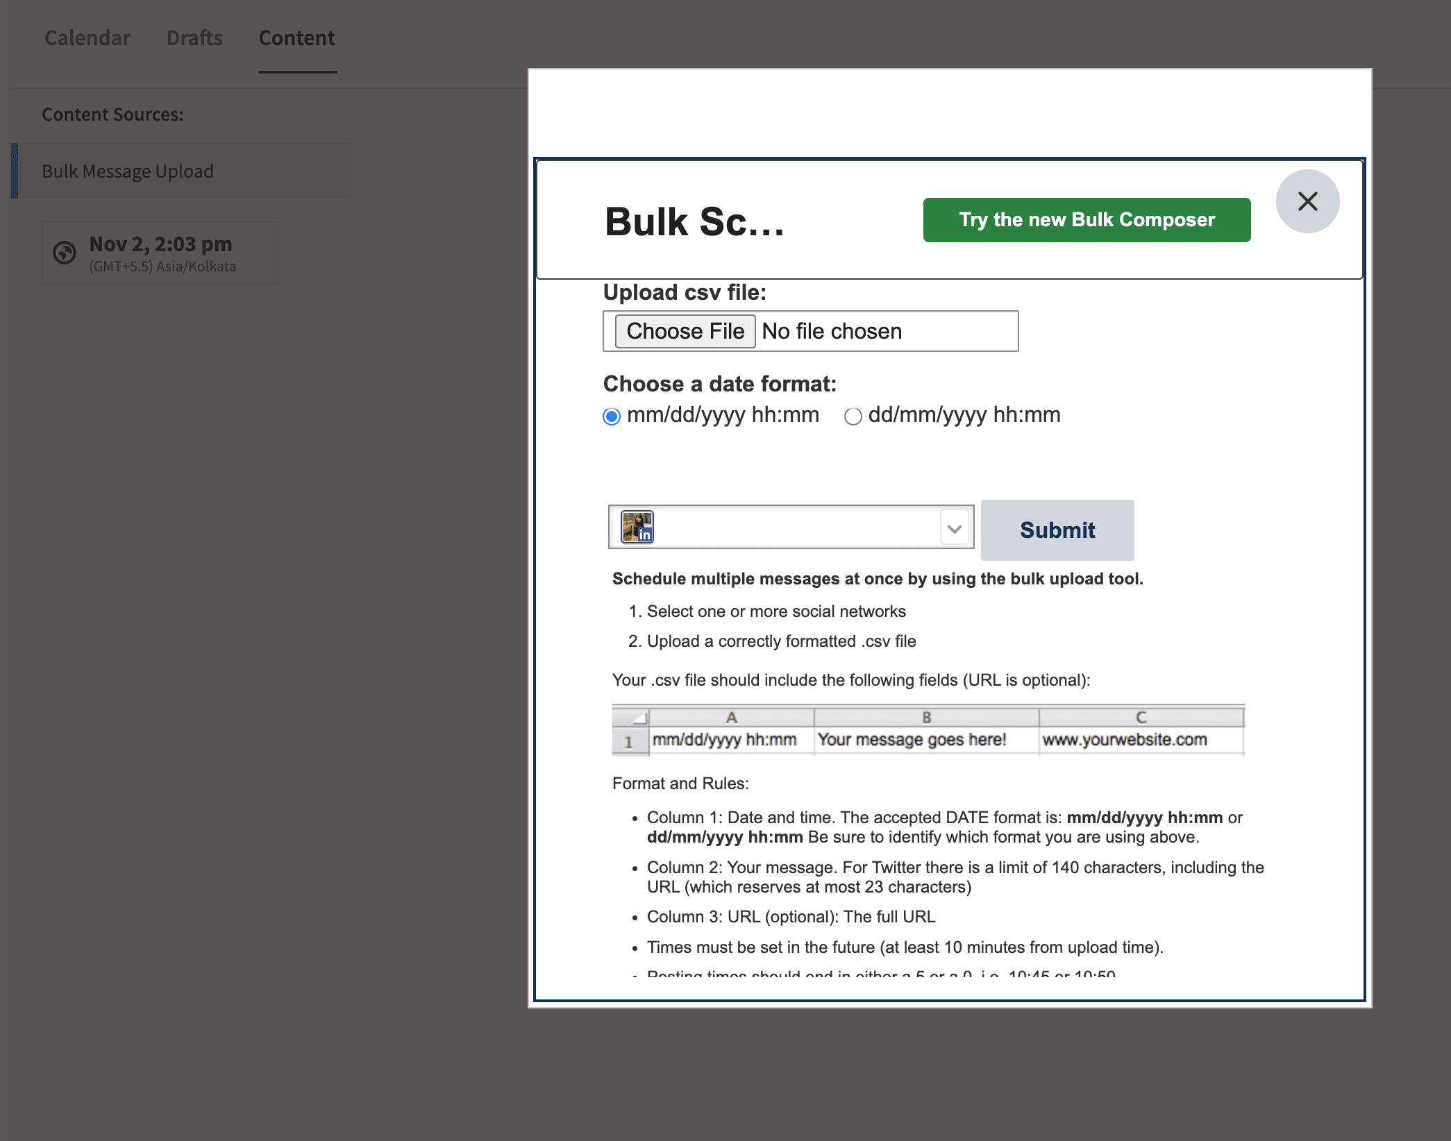
Task: Click Choose File to upload csv
Action: point(685,331)
